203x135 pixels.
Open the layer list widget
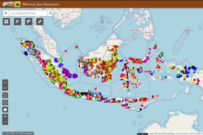pyautogui.click(x=17, y=22)
